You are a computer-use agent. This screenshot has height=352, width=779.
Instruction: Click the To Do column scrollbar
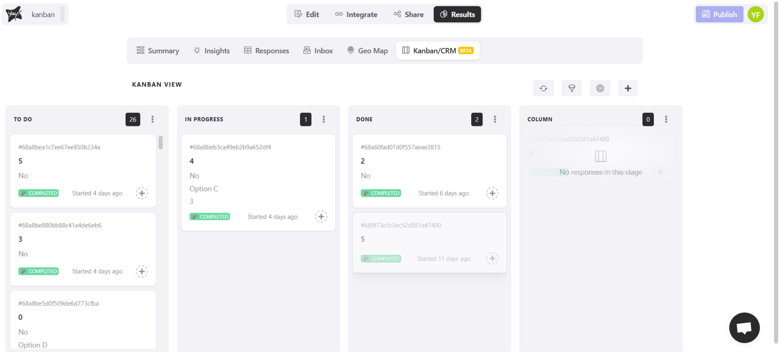161,143
